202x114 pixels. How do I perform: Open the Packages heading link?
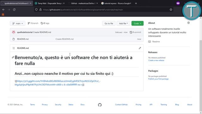point(153,71)
